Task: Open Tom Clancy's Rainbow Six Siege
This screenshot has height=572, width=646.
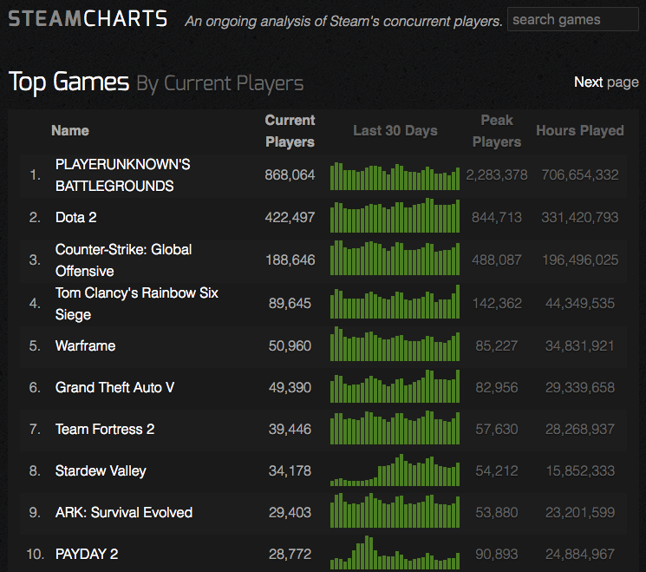Action: point(136,303)
